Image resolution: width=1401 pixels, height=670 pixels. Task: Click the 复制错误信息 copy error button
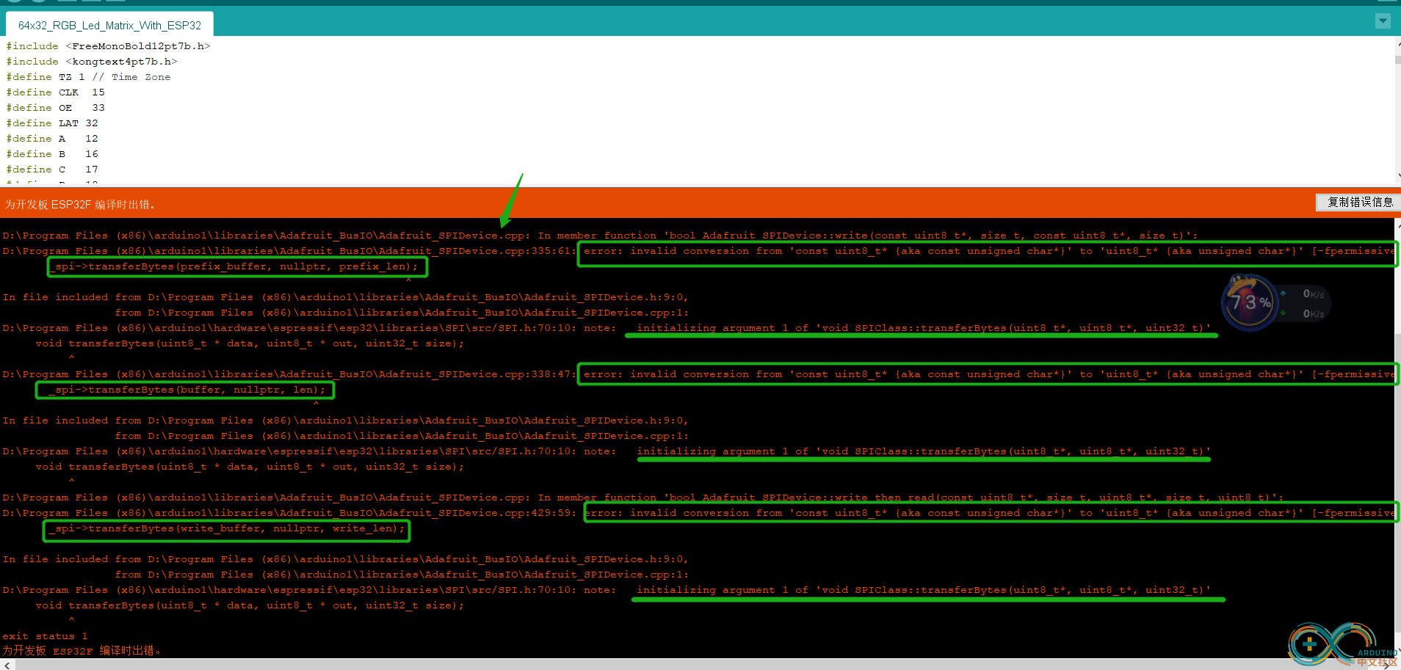[x=1360, y=202]
